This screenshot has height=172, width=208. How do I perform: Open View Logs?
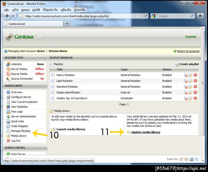tap(17, 112)
